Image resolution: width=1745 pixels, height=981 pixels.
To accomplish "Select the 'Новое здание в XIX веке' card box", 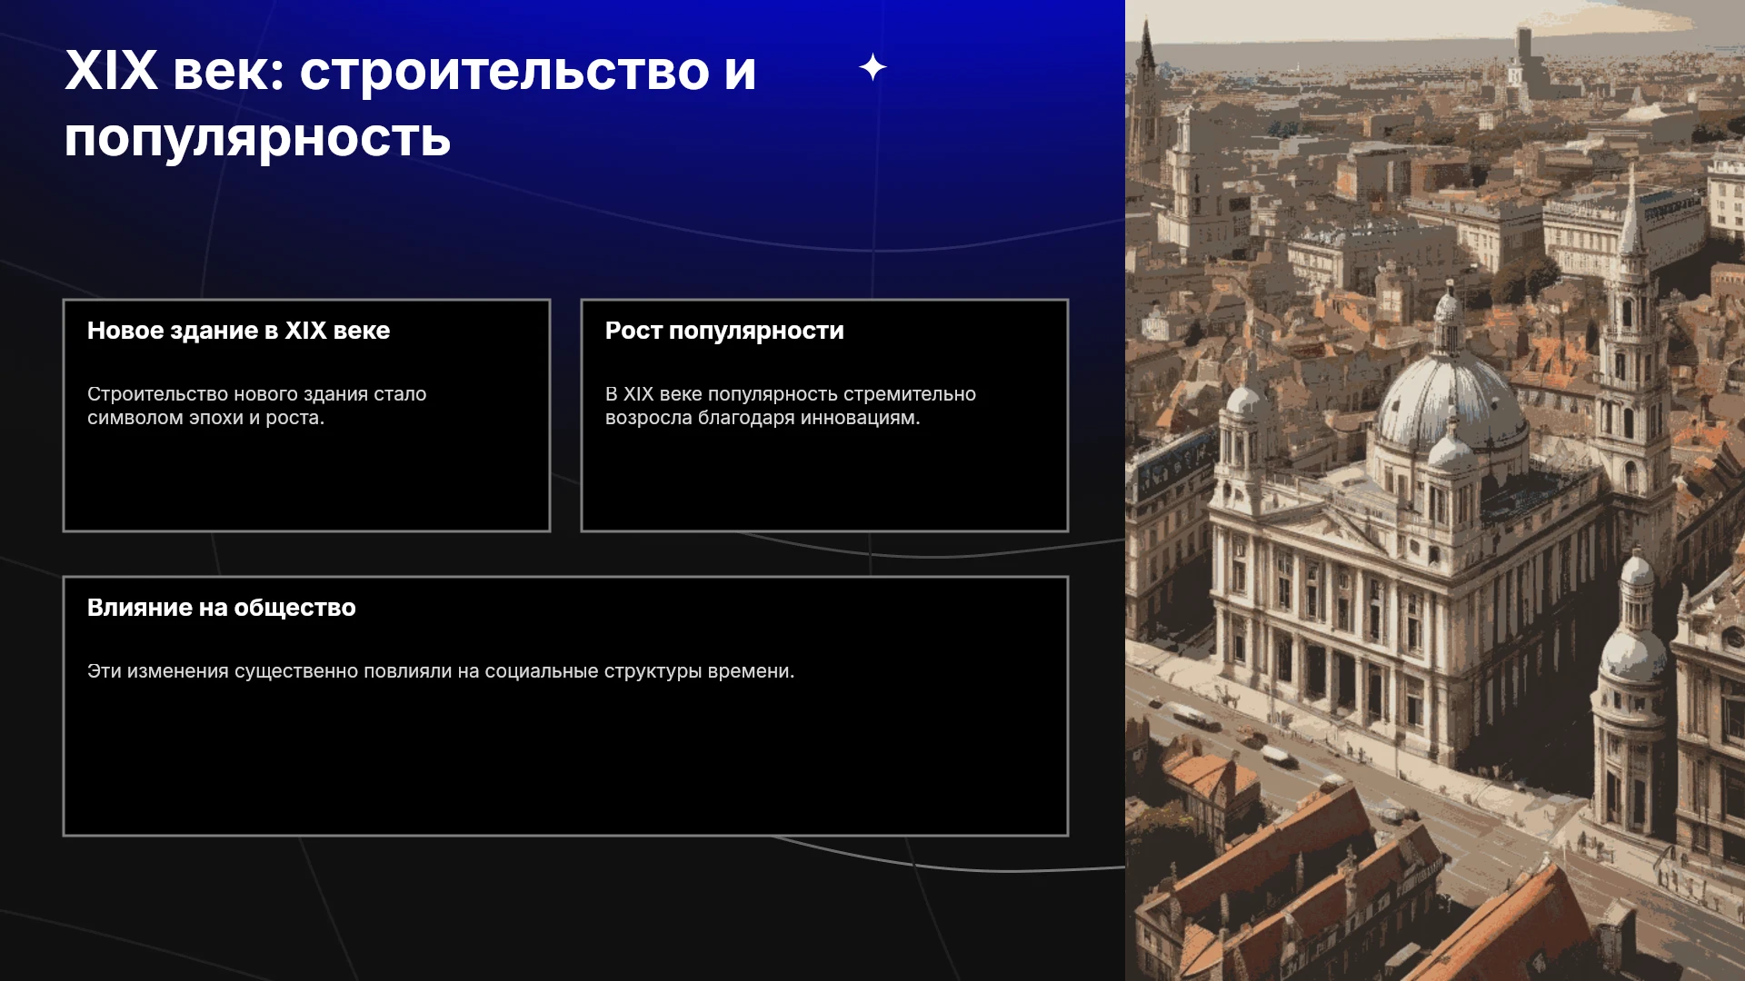I will (x=306, y=415).
